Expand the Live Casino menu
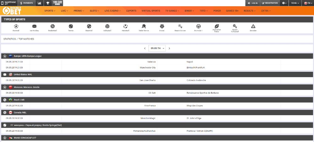 [112, 11]
